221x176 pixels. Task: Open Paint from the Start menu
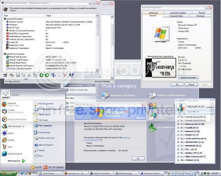pos(7,147)
